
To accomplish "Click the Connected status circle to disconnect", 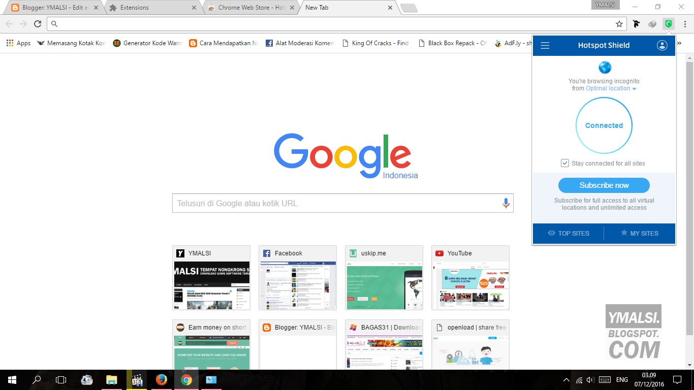I will 604,125.
